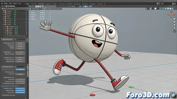Click the highlighted blue value in properties middle section
This screenshot has height=99, width=177.
[20, 70]
